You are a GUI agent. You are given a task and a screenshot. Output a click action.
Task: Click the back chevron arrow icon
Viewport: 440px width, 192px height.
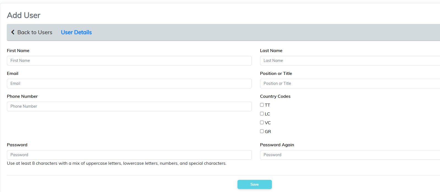click(13, 32)
